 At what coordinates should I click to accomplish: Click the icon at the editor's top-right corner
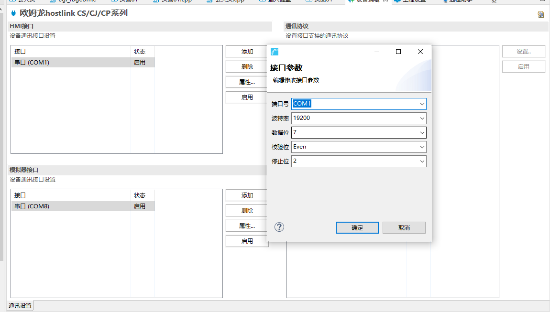540,14
